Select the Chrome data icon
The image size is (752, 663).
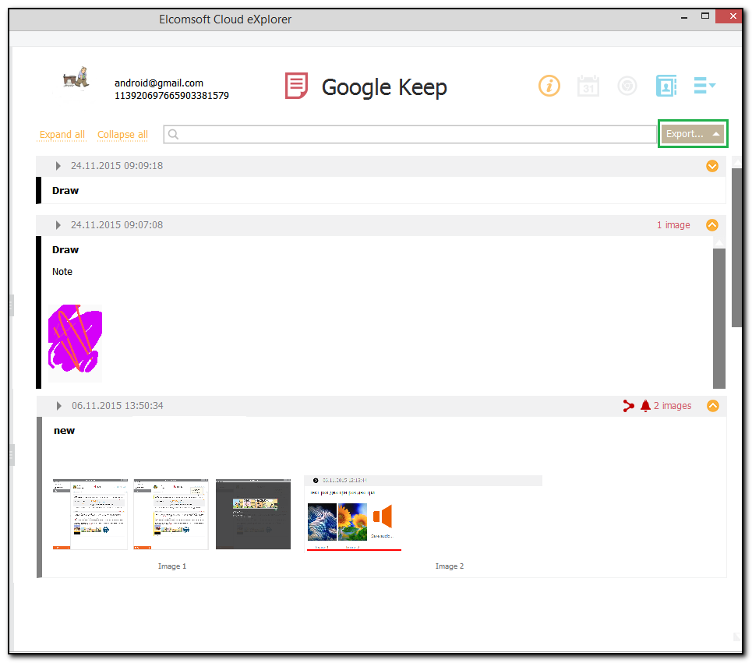627,86
